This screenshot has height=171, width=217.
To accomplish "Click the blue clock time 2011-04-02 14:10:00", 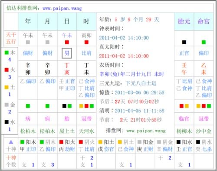I will 124,38.
